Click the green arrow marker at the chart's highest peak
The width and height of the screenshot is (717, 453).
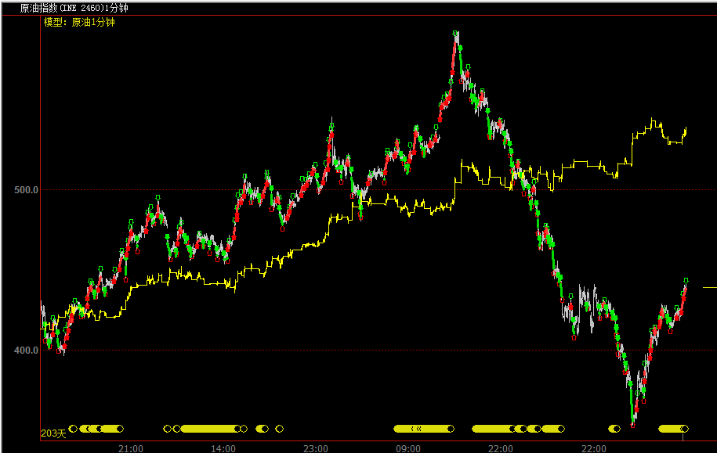(x=455, y=34)
